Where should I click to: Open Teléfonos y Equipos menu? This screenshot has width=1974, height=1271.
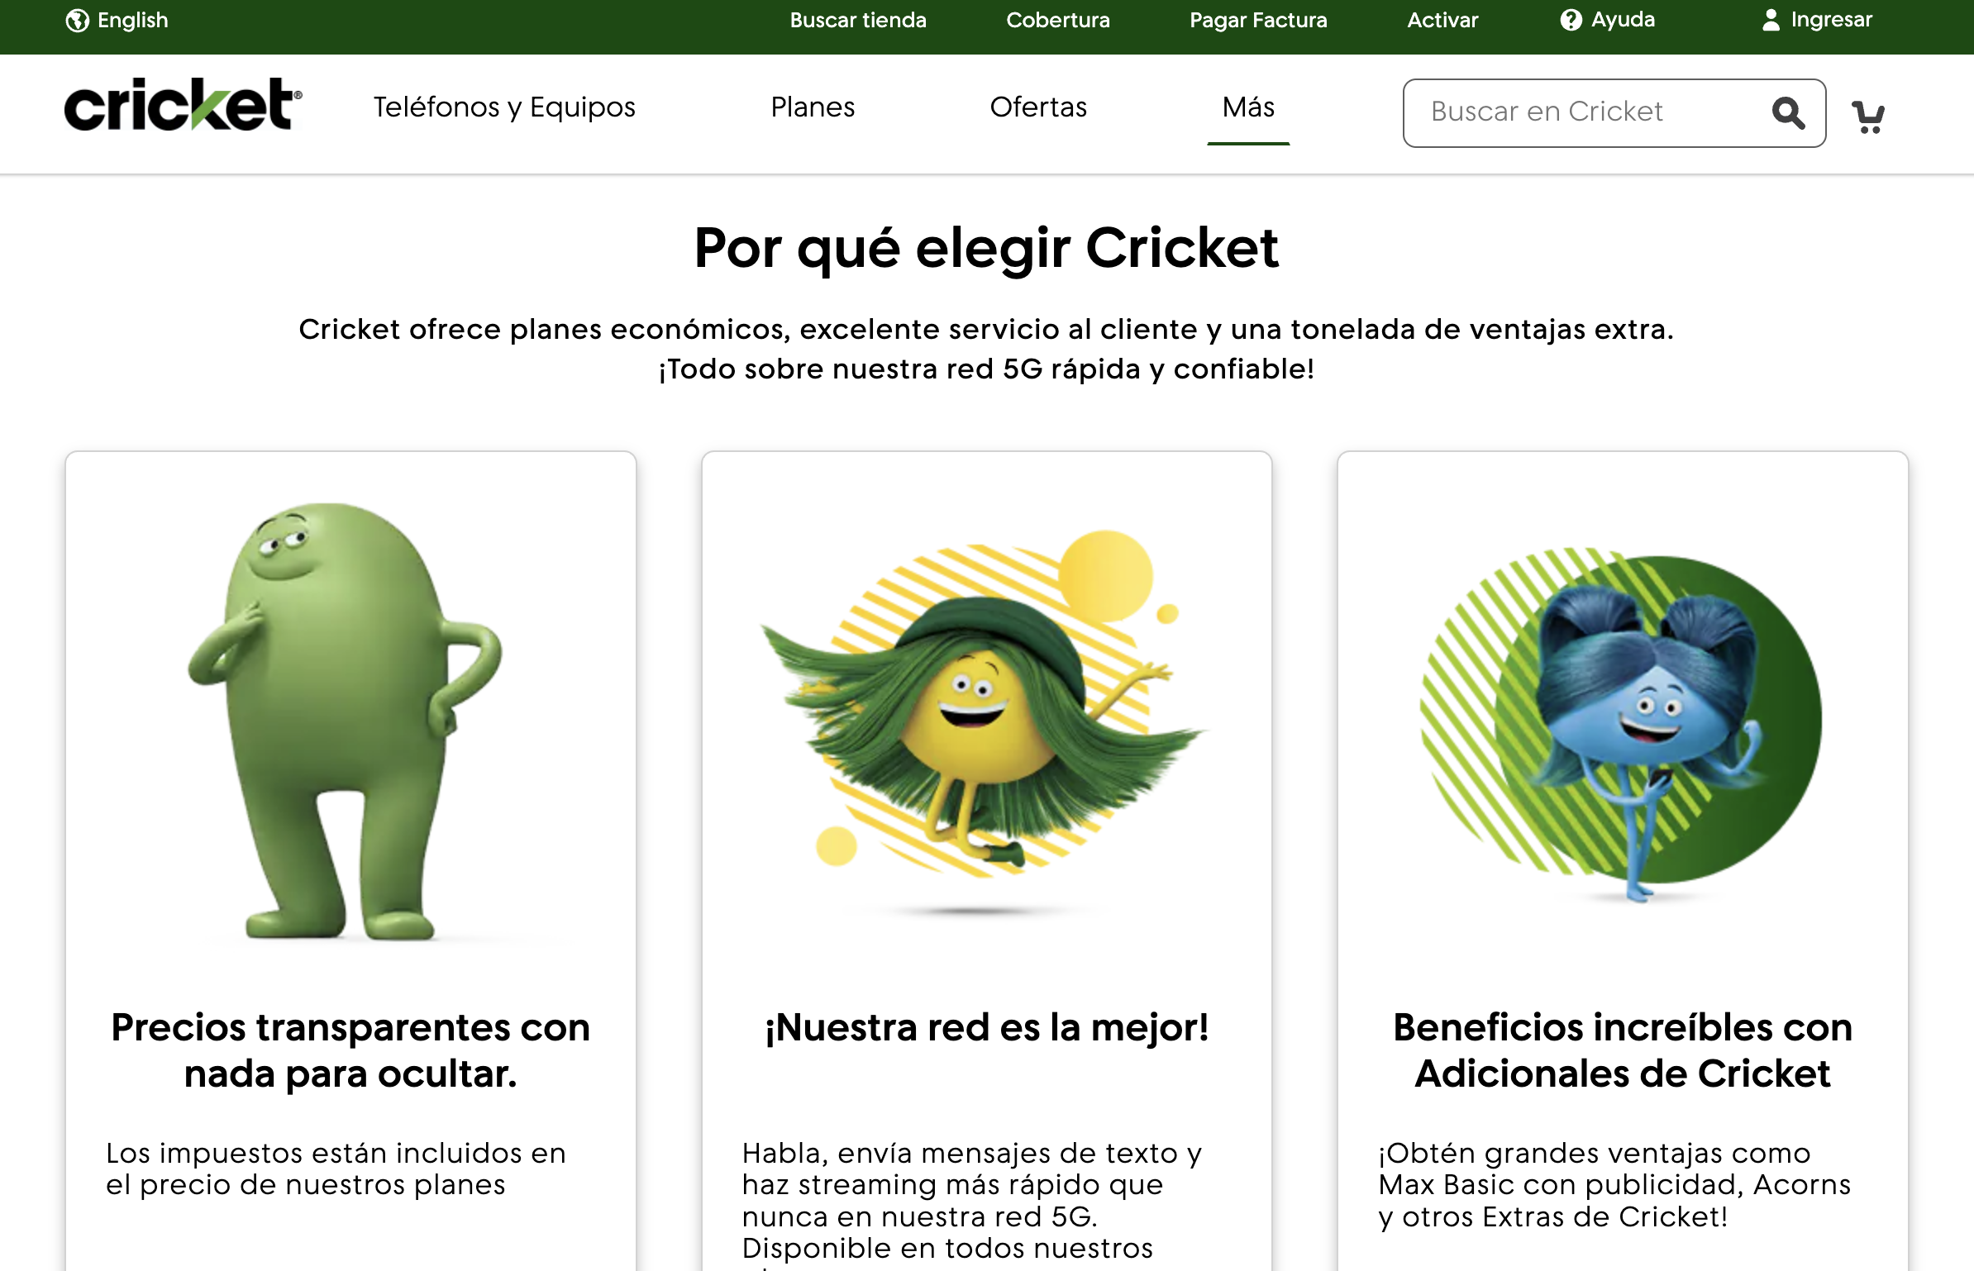click(x=504, y=107)
